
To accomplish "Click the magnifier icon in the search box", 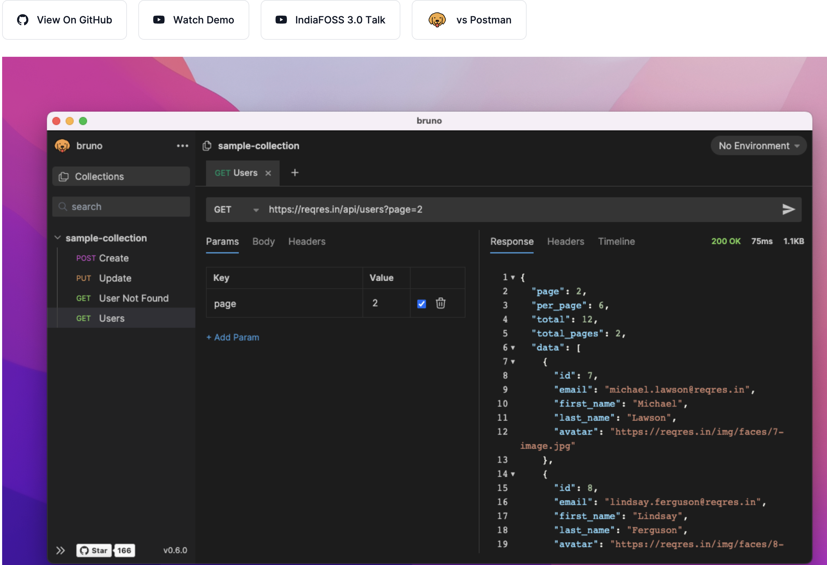I will click(63, 207).
